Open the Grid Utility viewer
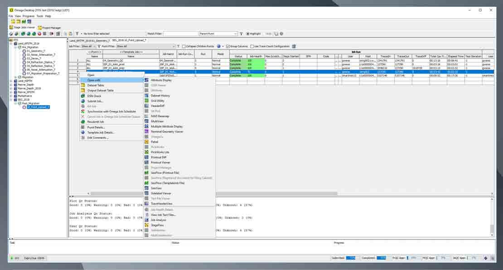 [x=157, y=101]
